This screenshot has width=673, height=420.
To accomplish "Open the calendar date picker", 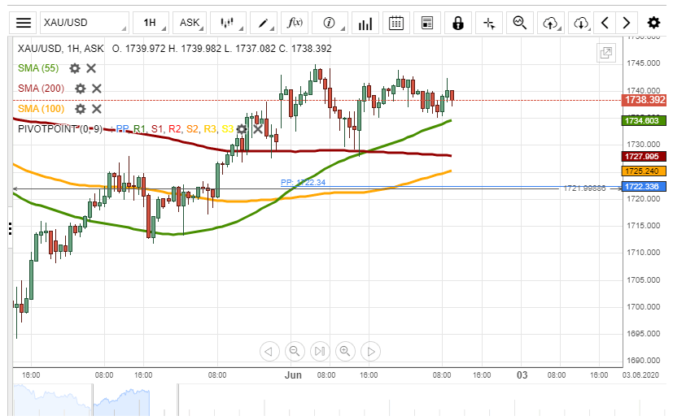I will (x=396, y=23).
